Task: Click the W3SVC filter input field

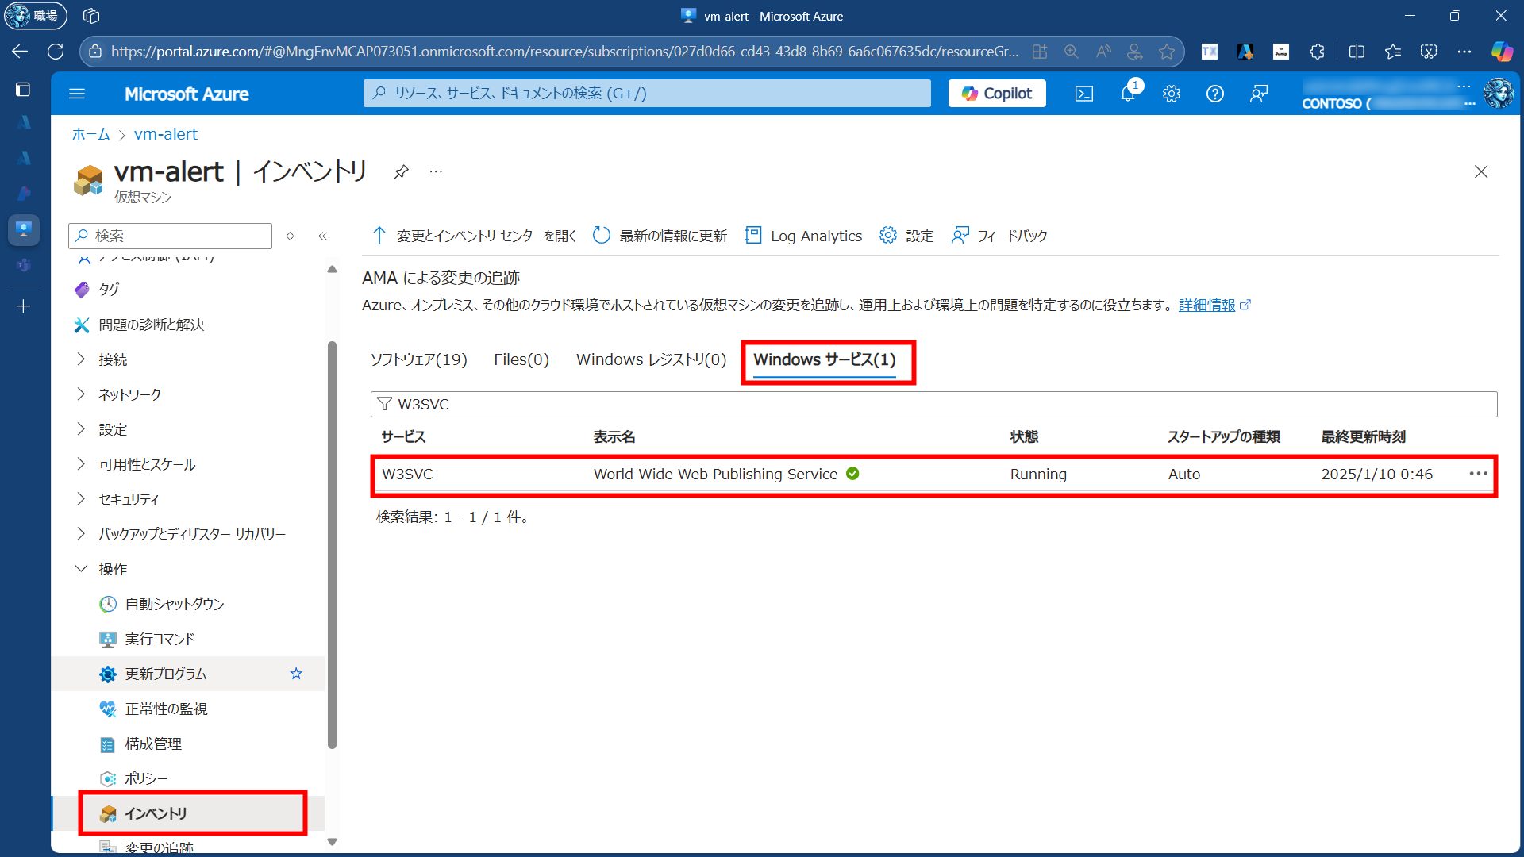Action: [x=933, y=404]
